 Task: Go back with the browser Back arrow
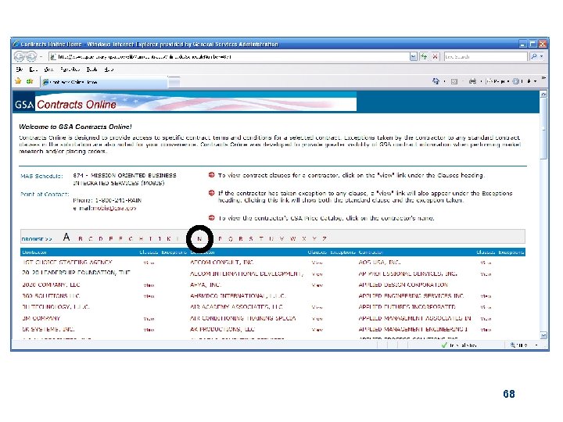(20, 56)
